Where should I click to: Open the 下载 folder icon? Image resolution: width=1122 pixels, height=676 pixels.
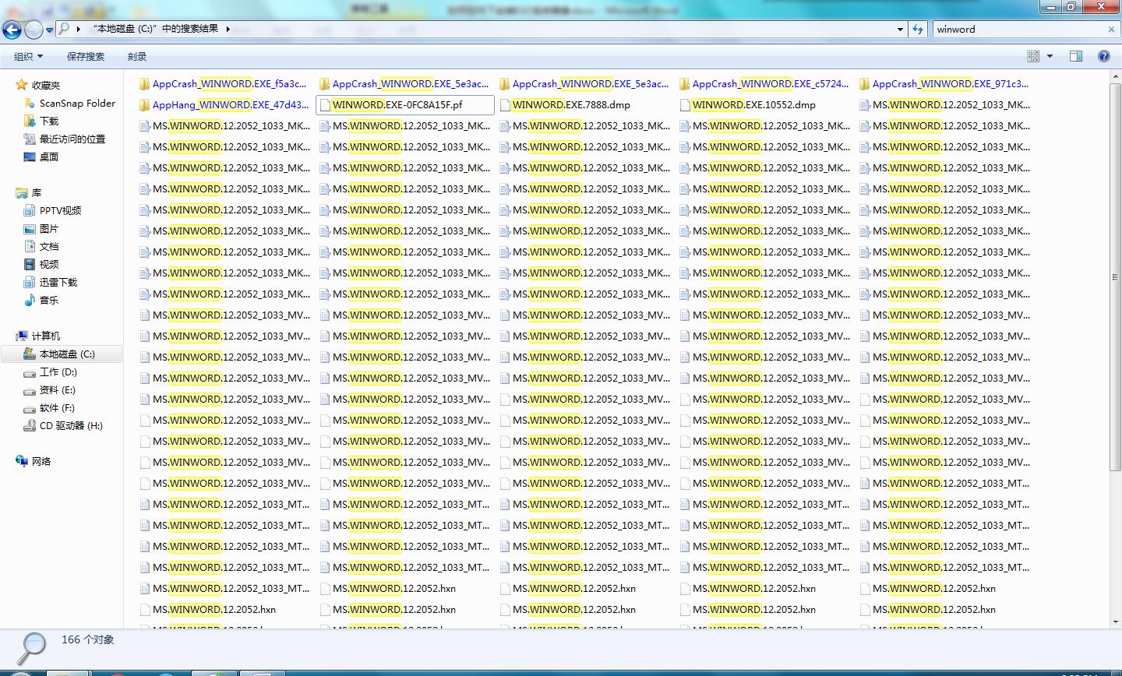click(30, 121)
